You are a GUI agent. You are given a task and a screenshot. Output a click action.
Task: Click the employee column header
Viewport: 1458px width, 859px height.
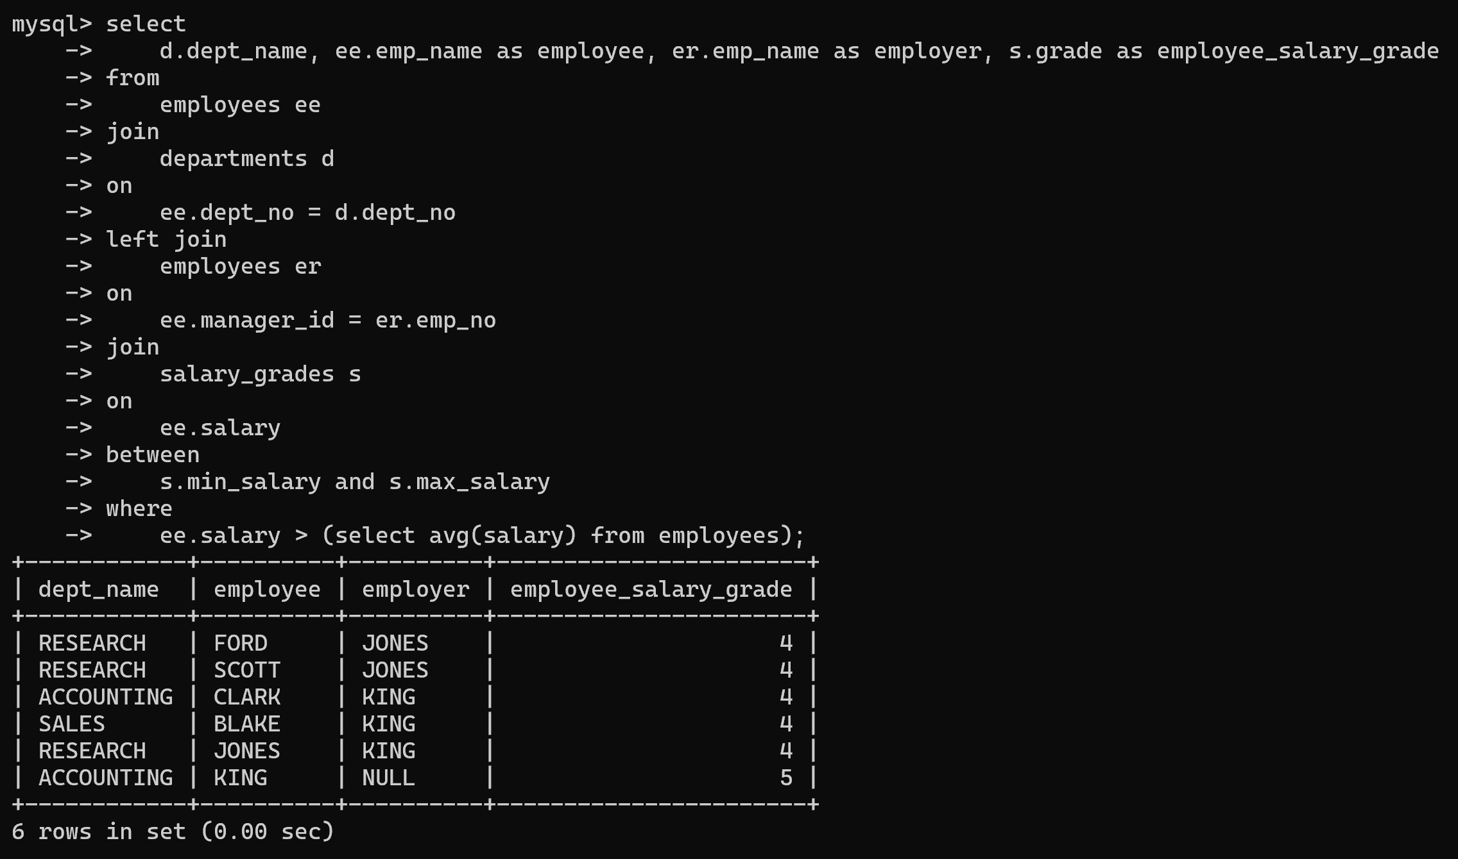[x=267, y=589]
